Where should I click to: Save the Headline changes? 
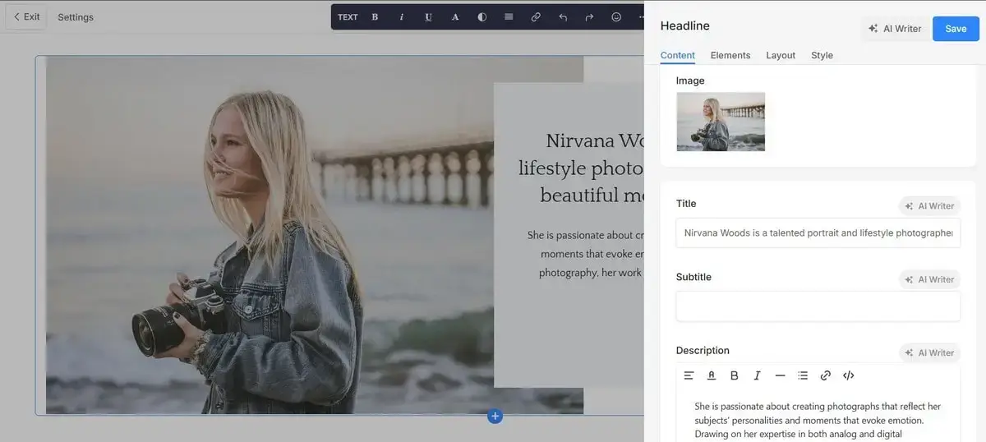[x=956, y=28]
